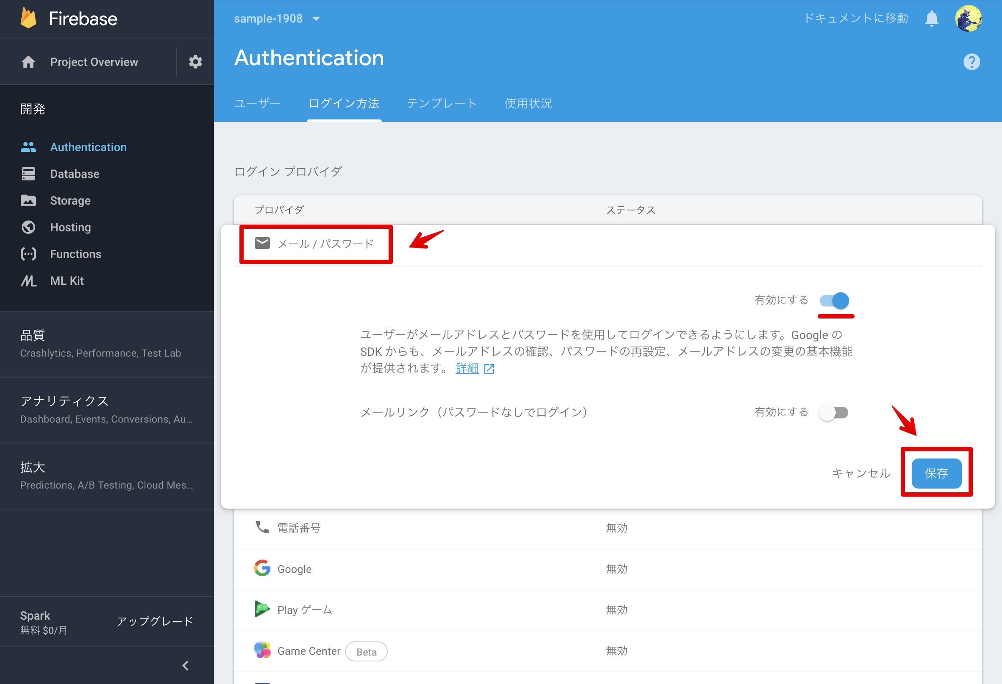The image size is (1002, 684).
Task: Switch to the テンプレート tab
Action: tap(441, 104)
